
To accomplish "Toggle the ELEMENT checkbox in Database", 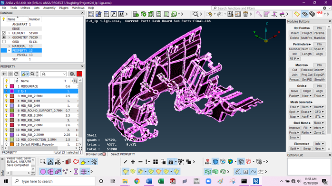I will 4,33.
